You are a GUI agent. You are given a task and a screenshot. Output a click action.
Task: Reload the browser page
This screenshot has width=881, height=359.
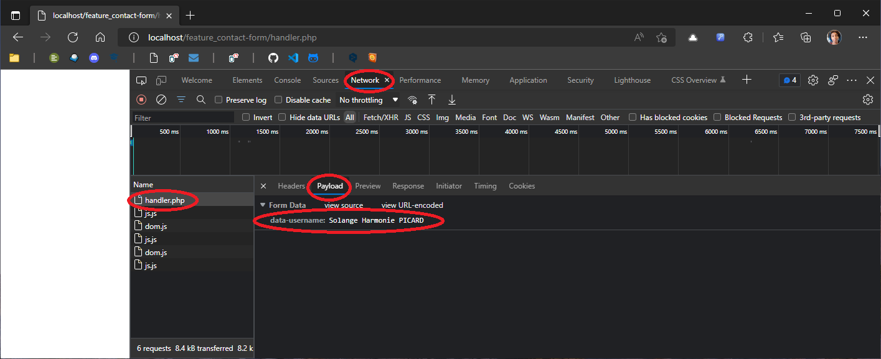73,37
